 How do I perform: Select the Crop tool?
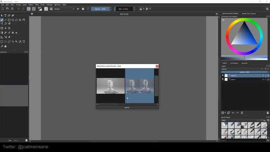pyautogui.click(x=9, y=28)
